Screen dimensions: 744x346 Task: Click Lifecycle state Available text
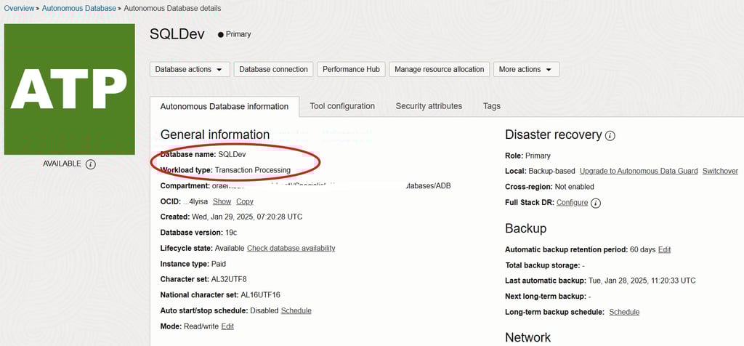click(203, 248)
